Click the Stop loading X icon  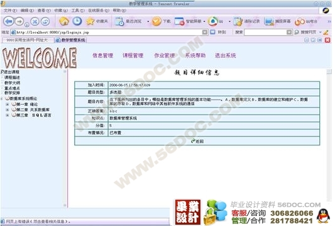coord(35,21)
